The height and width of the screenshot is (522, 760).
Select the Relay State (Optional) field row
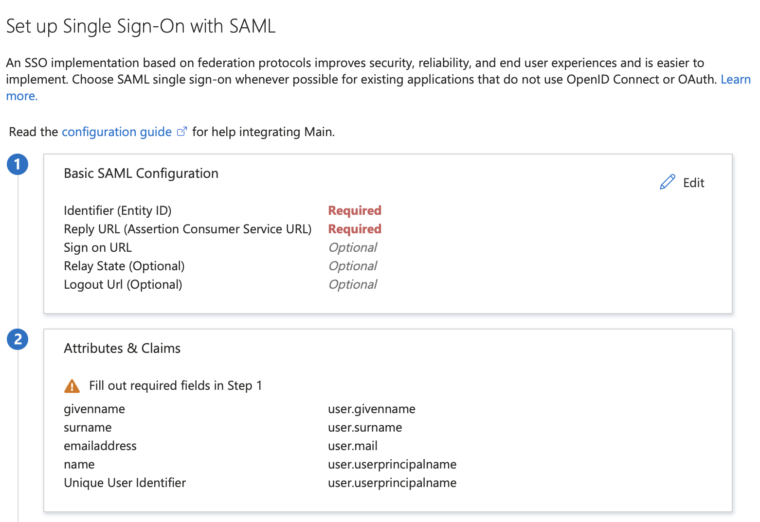(x=124, y=265)
